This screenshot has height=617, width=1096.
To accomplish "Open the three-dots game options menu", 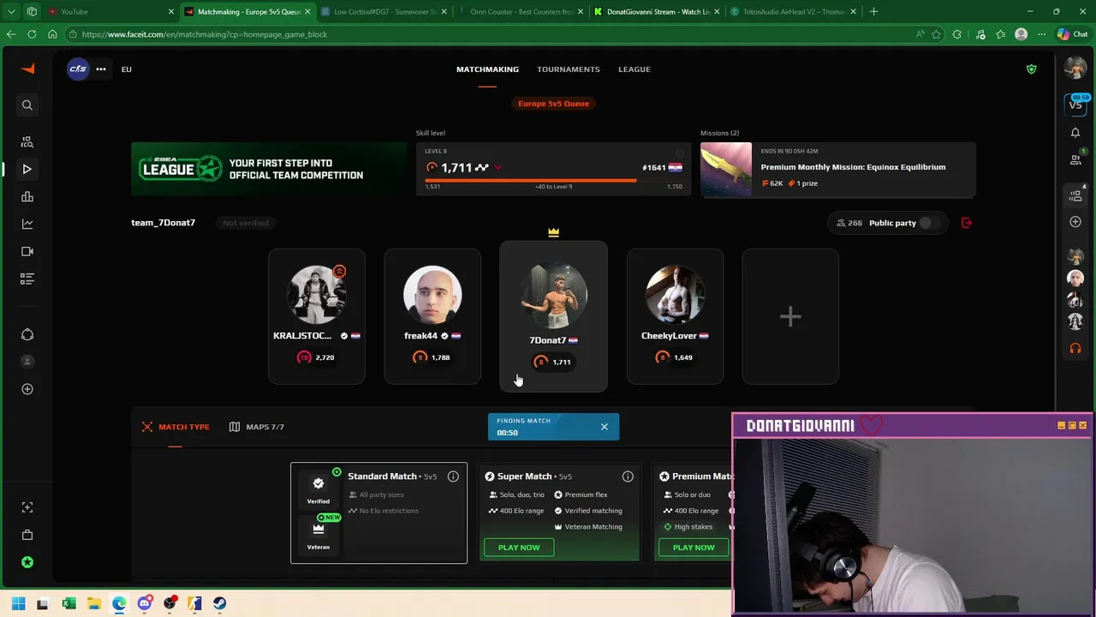I will click(x=101, y=69).
